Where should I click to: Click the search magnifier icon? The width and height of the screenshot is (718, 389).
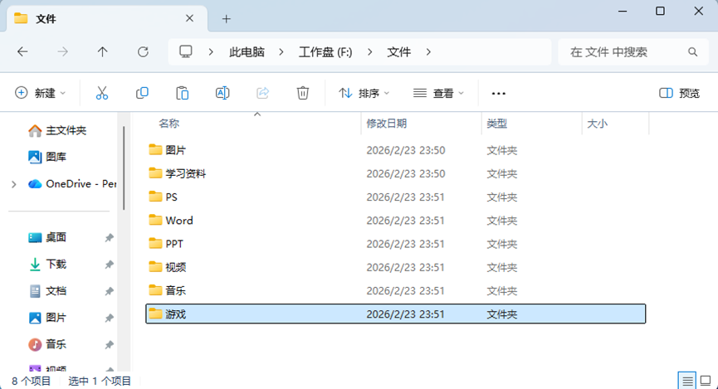(x=692, y=51)
